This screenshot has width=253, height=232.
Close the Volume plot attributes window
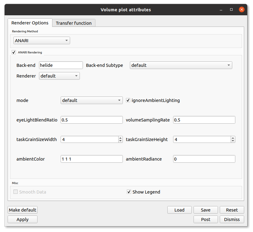point(242,9)
